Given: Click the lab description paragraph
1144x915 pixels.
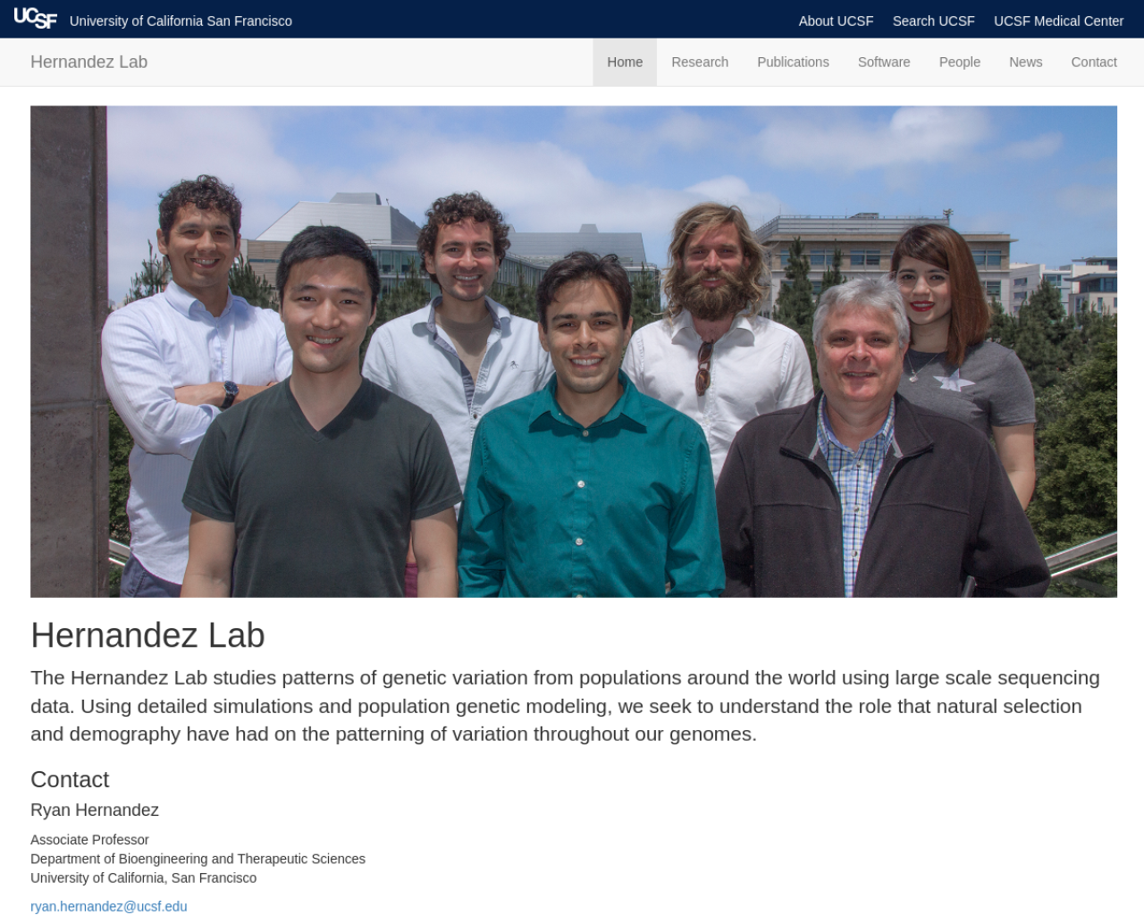Looking at the screenshot, I should tap(567, 706).
